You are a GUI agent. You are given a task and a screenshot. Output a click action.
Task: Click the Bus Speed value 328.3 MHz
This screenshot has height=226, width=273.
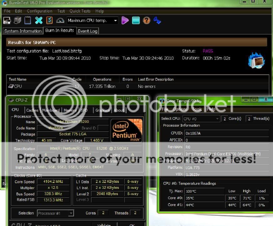[x=53, y=194]
